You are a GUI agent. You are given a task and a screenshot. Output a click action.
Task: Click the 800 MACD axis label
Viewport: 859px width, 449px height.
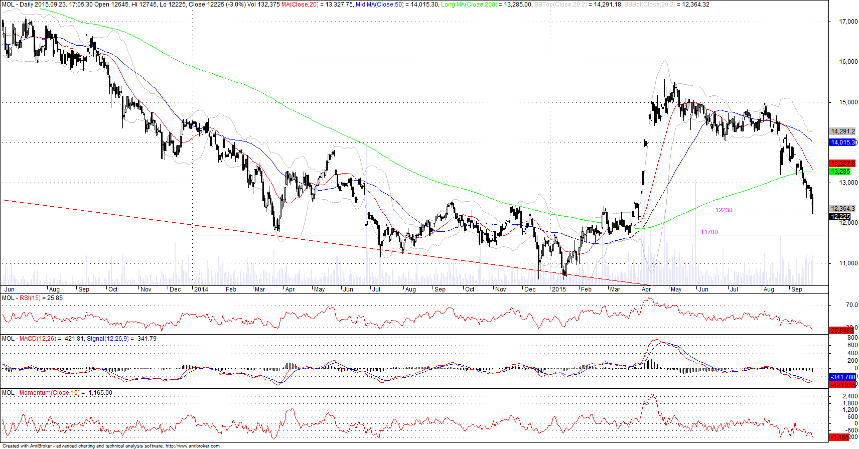(852, 338)
